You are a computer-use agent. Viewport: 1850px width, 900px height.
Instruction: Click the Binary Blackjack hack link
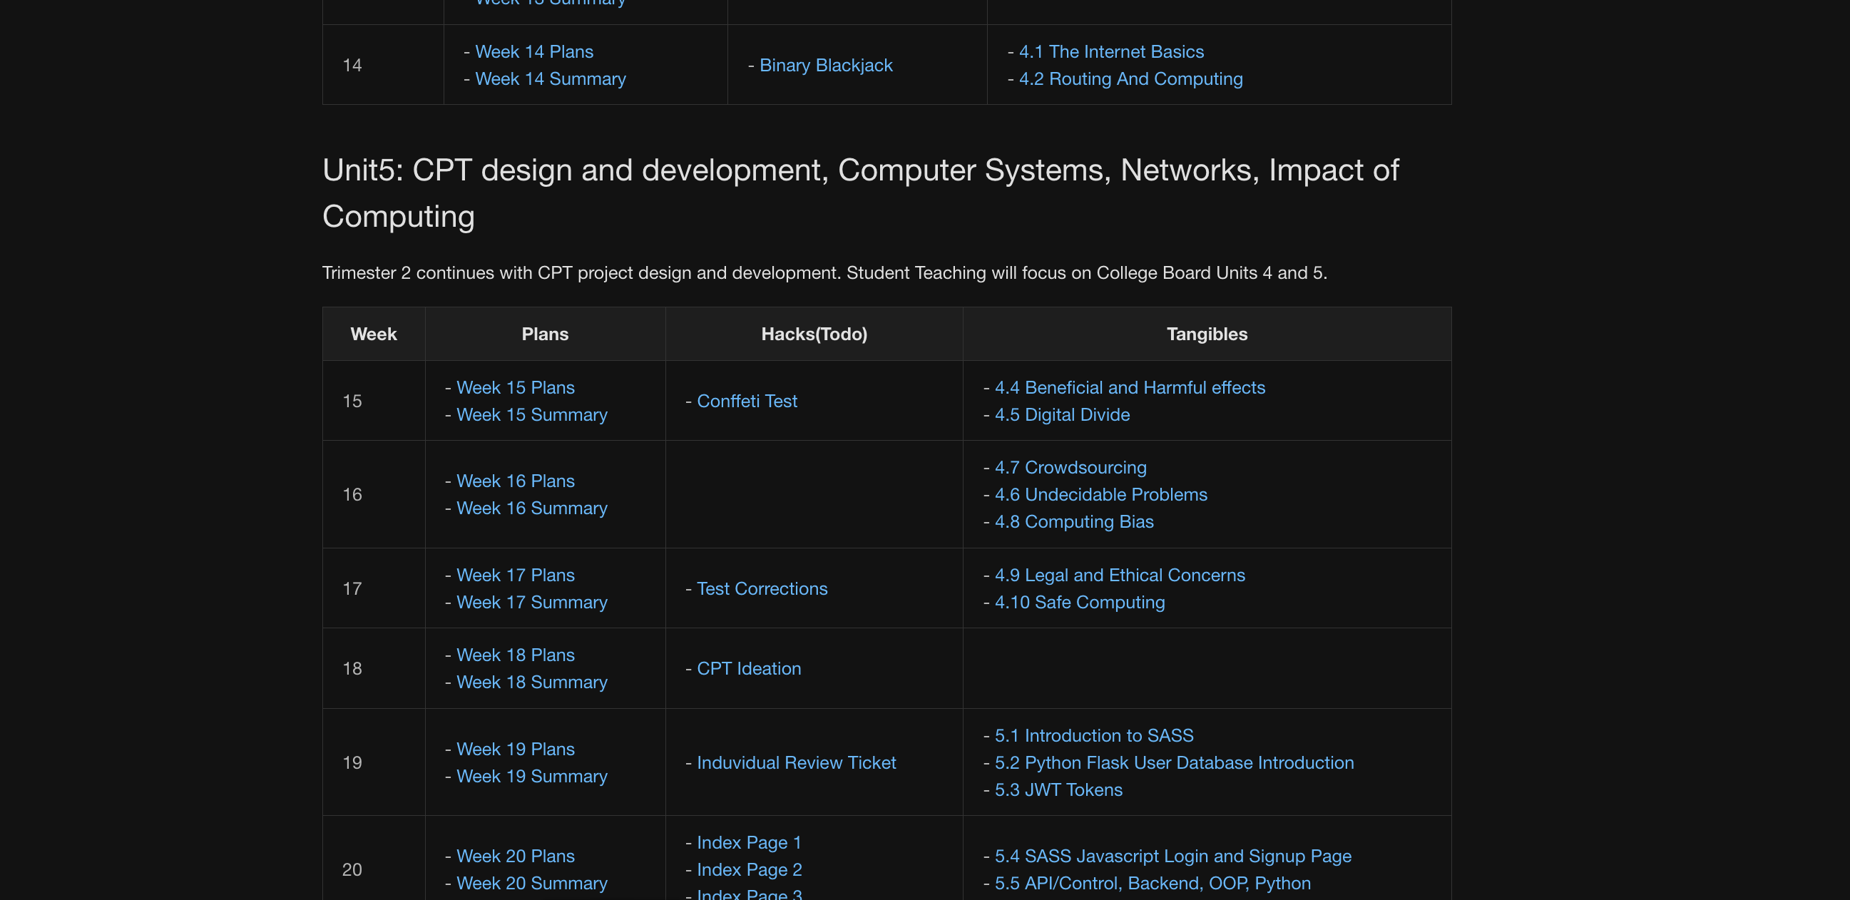[825, 66]
